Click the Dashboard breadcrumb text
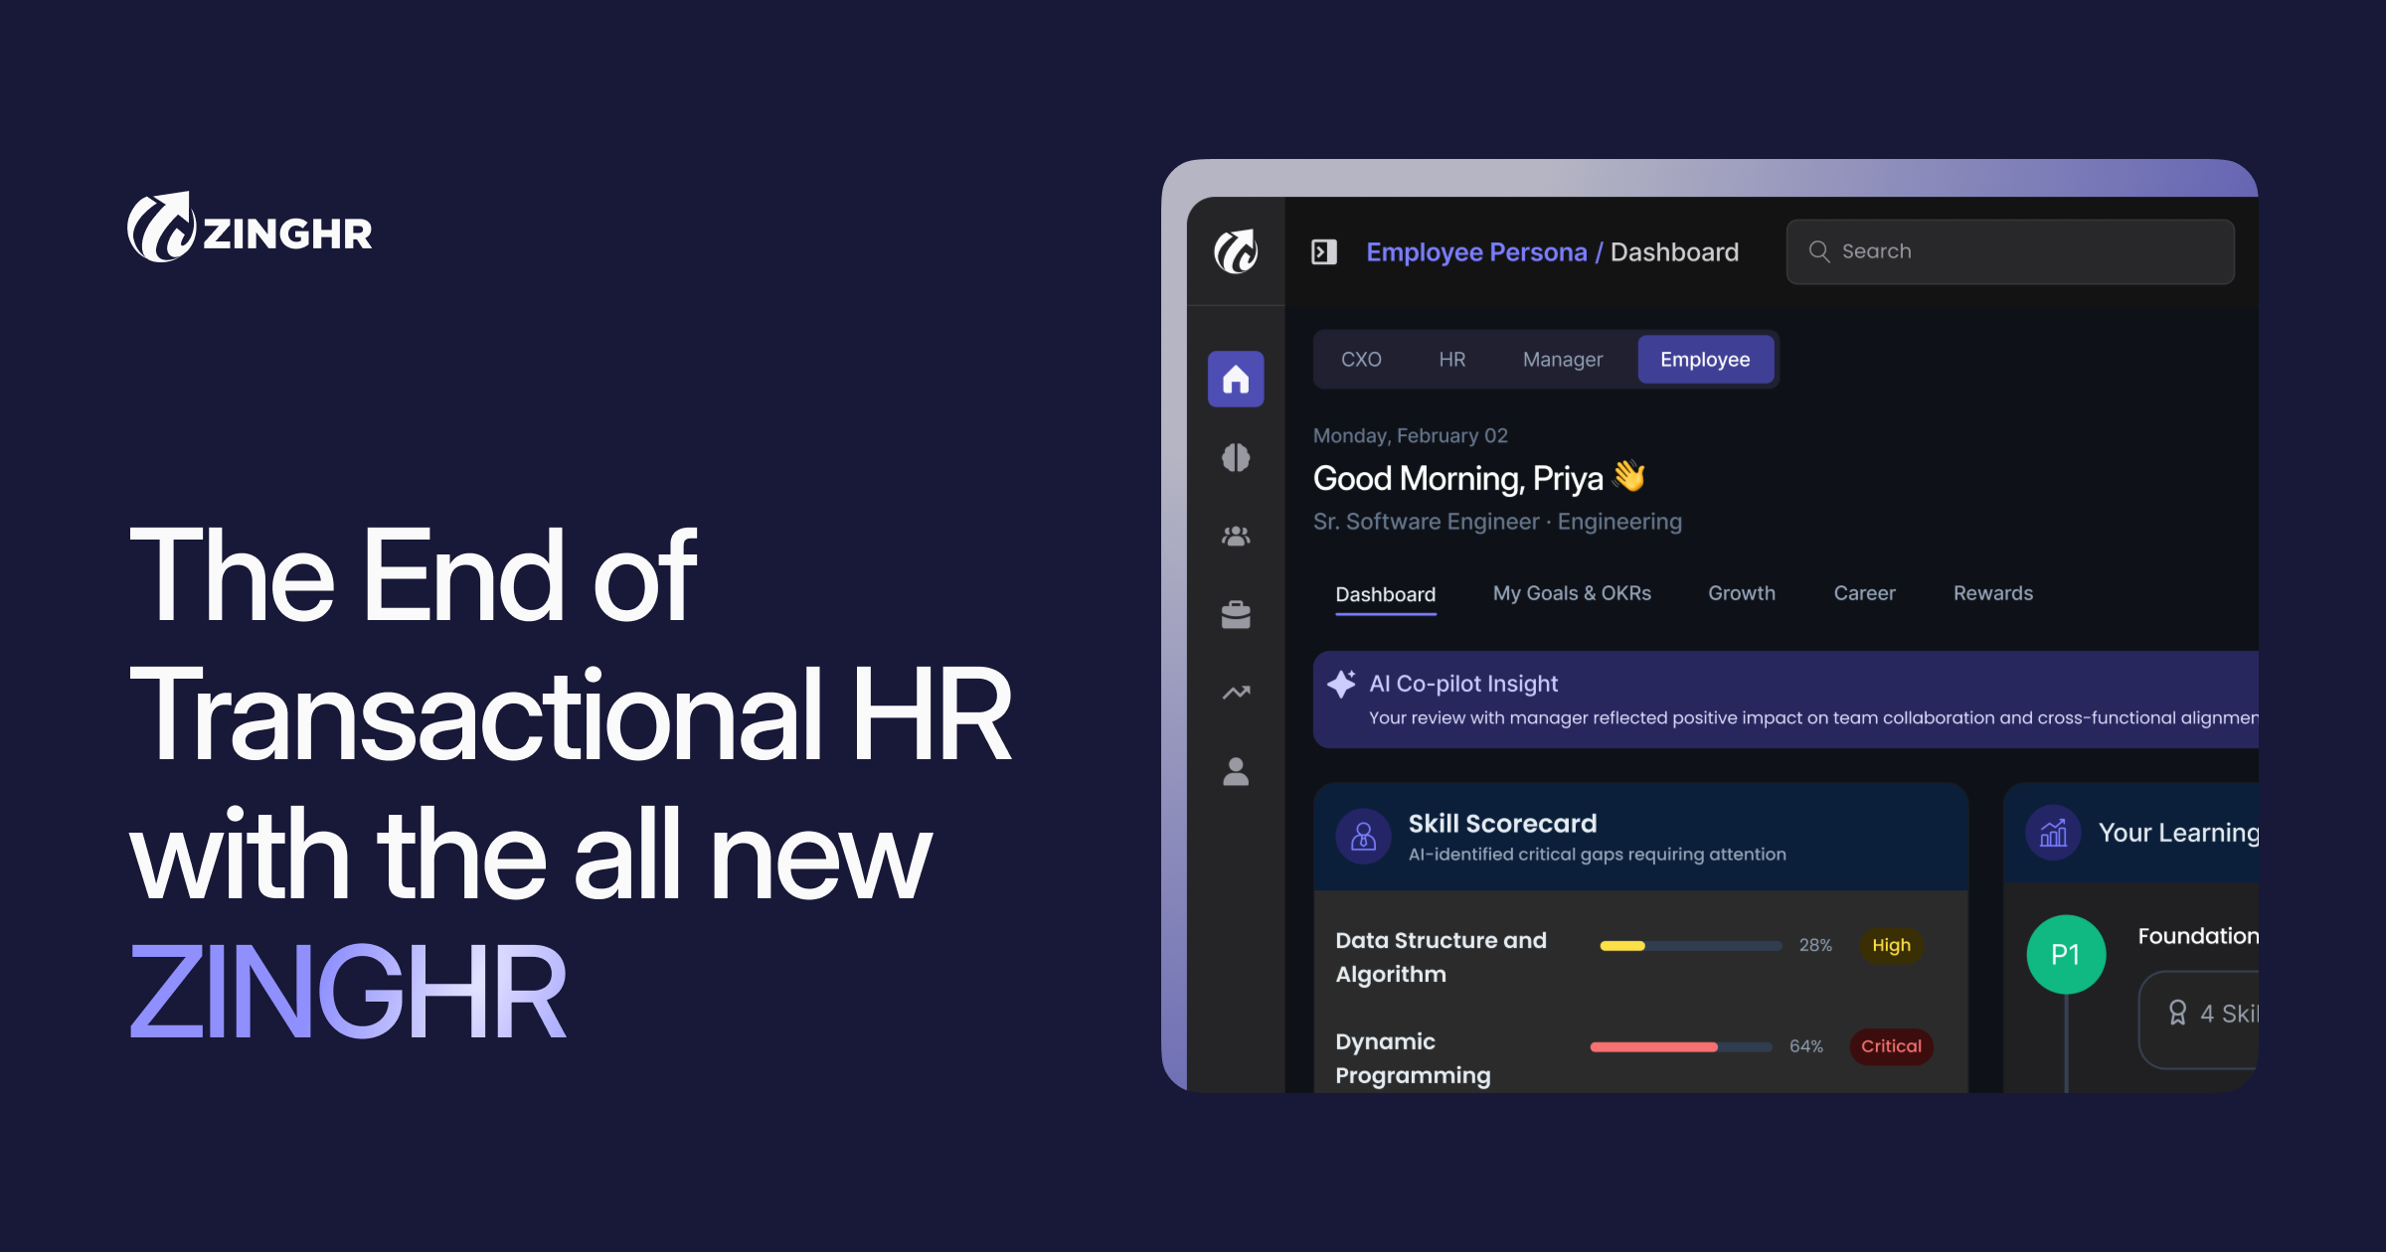2386x1252 pixels. (1674, 252)
